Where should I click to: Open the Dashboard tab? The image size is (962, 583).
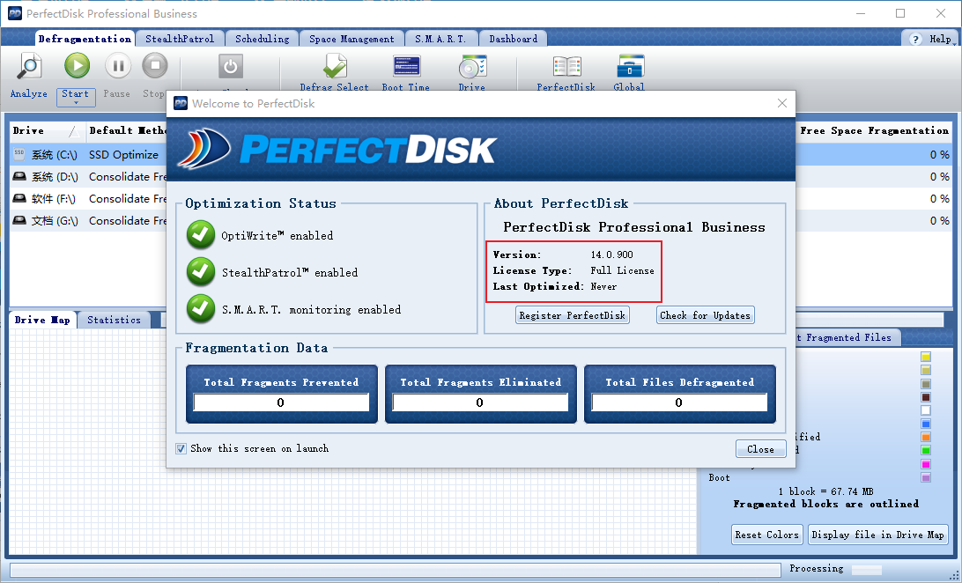[513, 39]
